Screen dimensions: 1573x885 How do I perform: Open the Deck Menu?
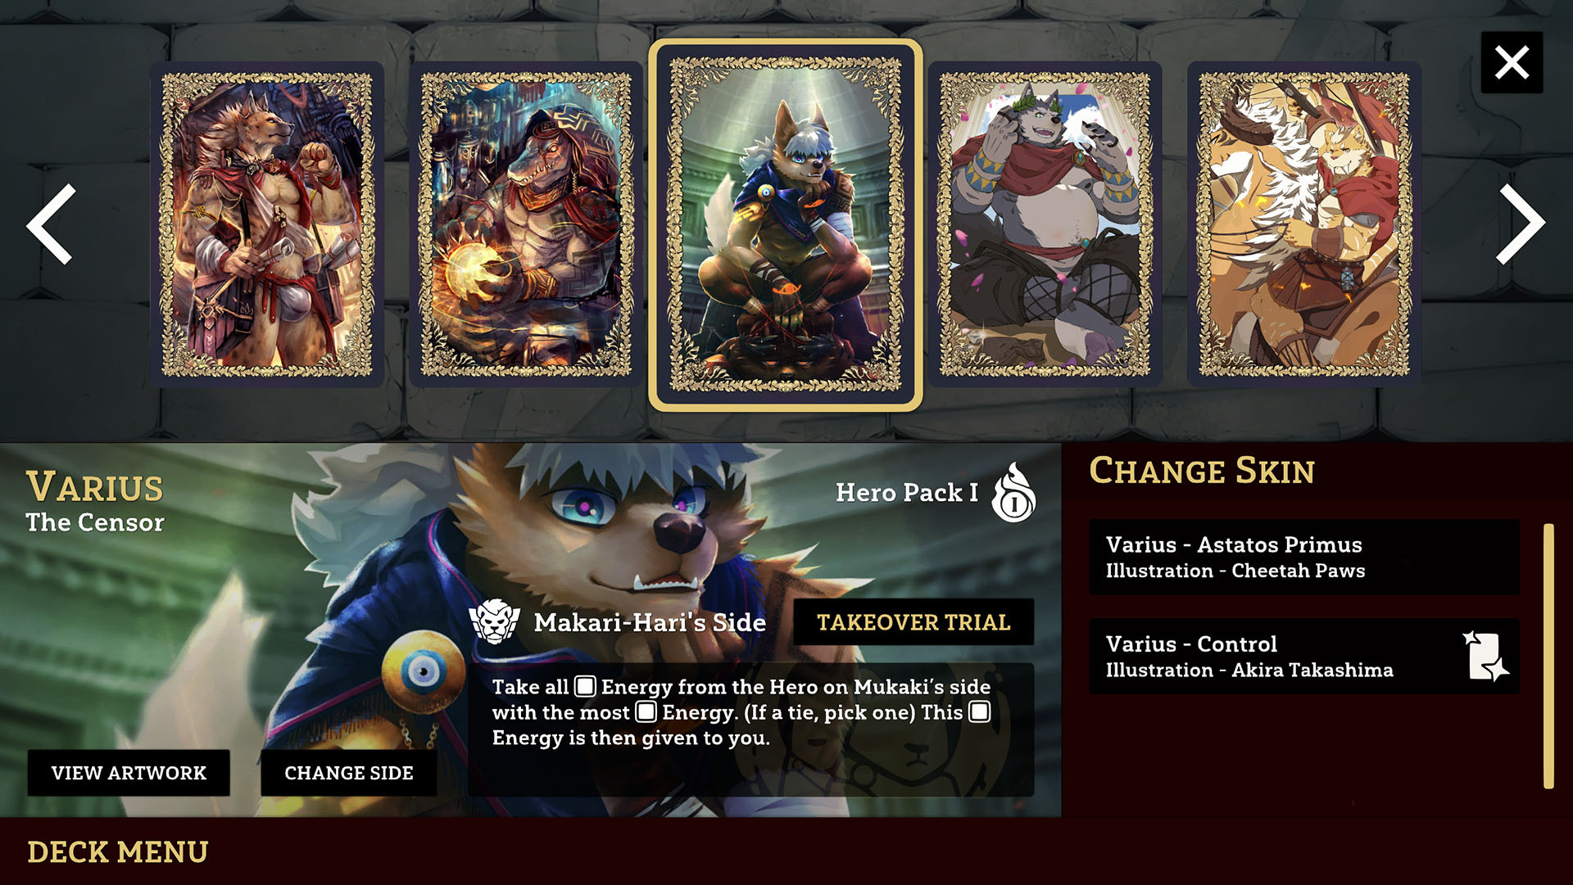pyautogui.click(x=118, y=852)
